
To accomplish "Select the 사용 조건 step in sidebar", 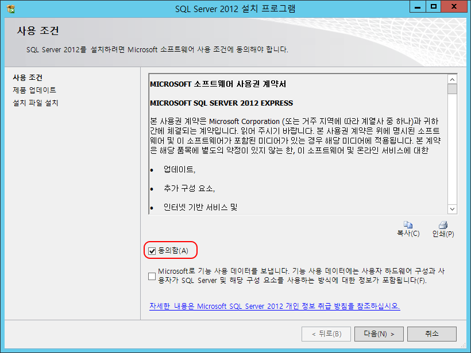I will pyautogui.click(x=28, y=77).
